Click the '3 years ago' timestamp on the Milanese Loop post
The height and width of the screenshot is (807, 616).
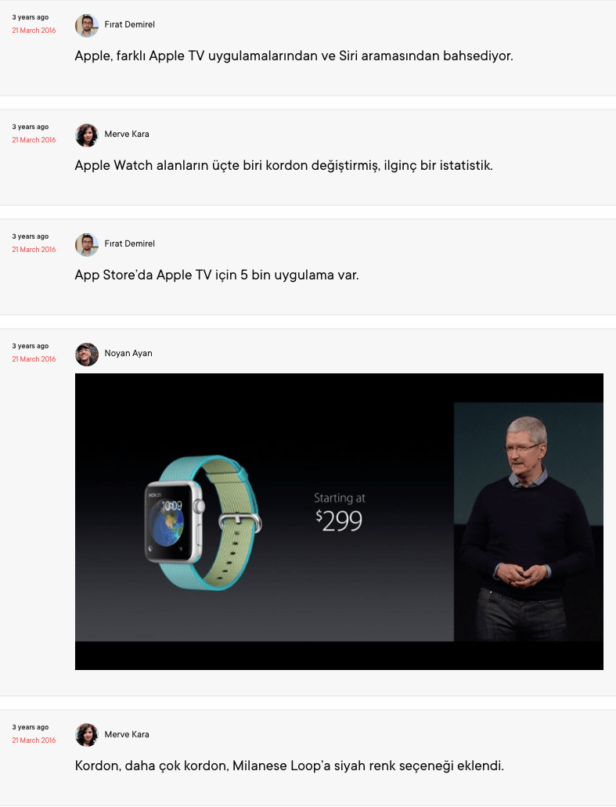click(31, 726)
